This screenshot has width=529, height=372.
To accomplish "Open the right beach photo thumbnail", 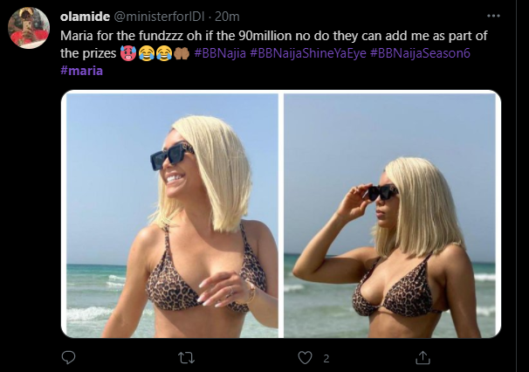I will coord(389,216).
